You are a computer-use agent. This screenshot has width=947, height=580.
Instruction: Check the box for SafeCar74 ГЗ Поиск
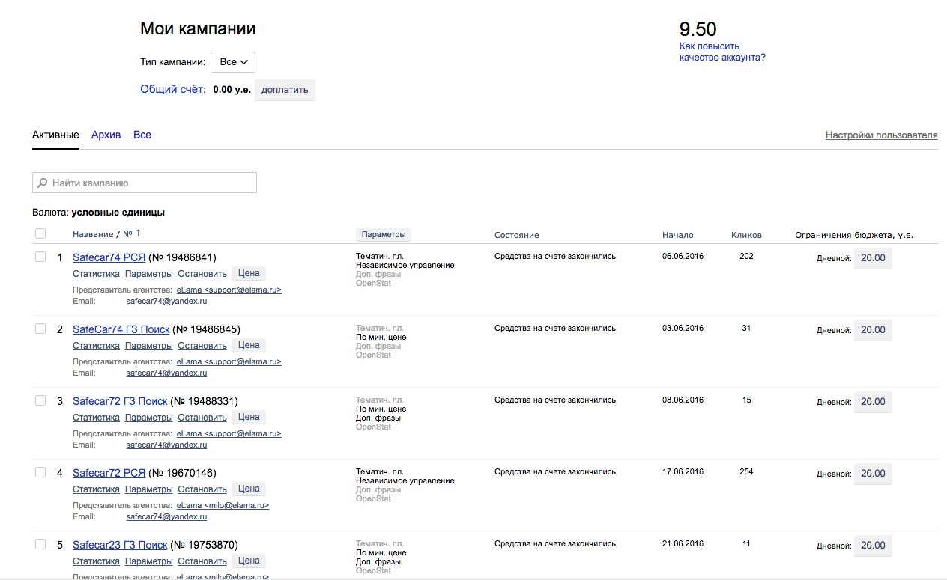pyautogui.click(x=40, y=329)
